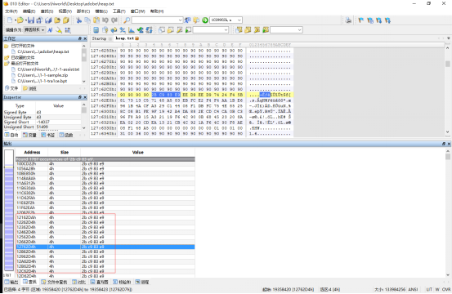The image size is (452, 294).
Task: Open the Edit As dropdown in toolbar
Action: click(34, 30)
